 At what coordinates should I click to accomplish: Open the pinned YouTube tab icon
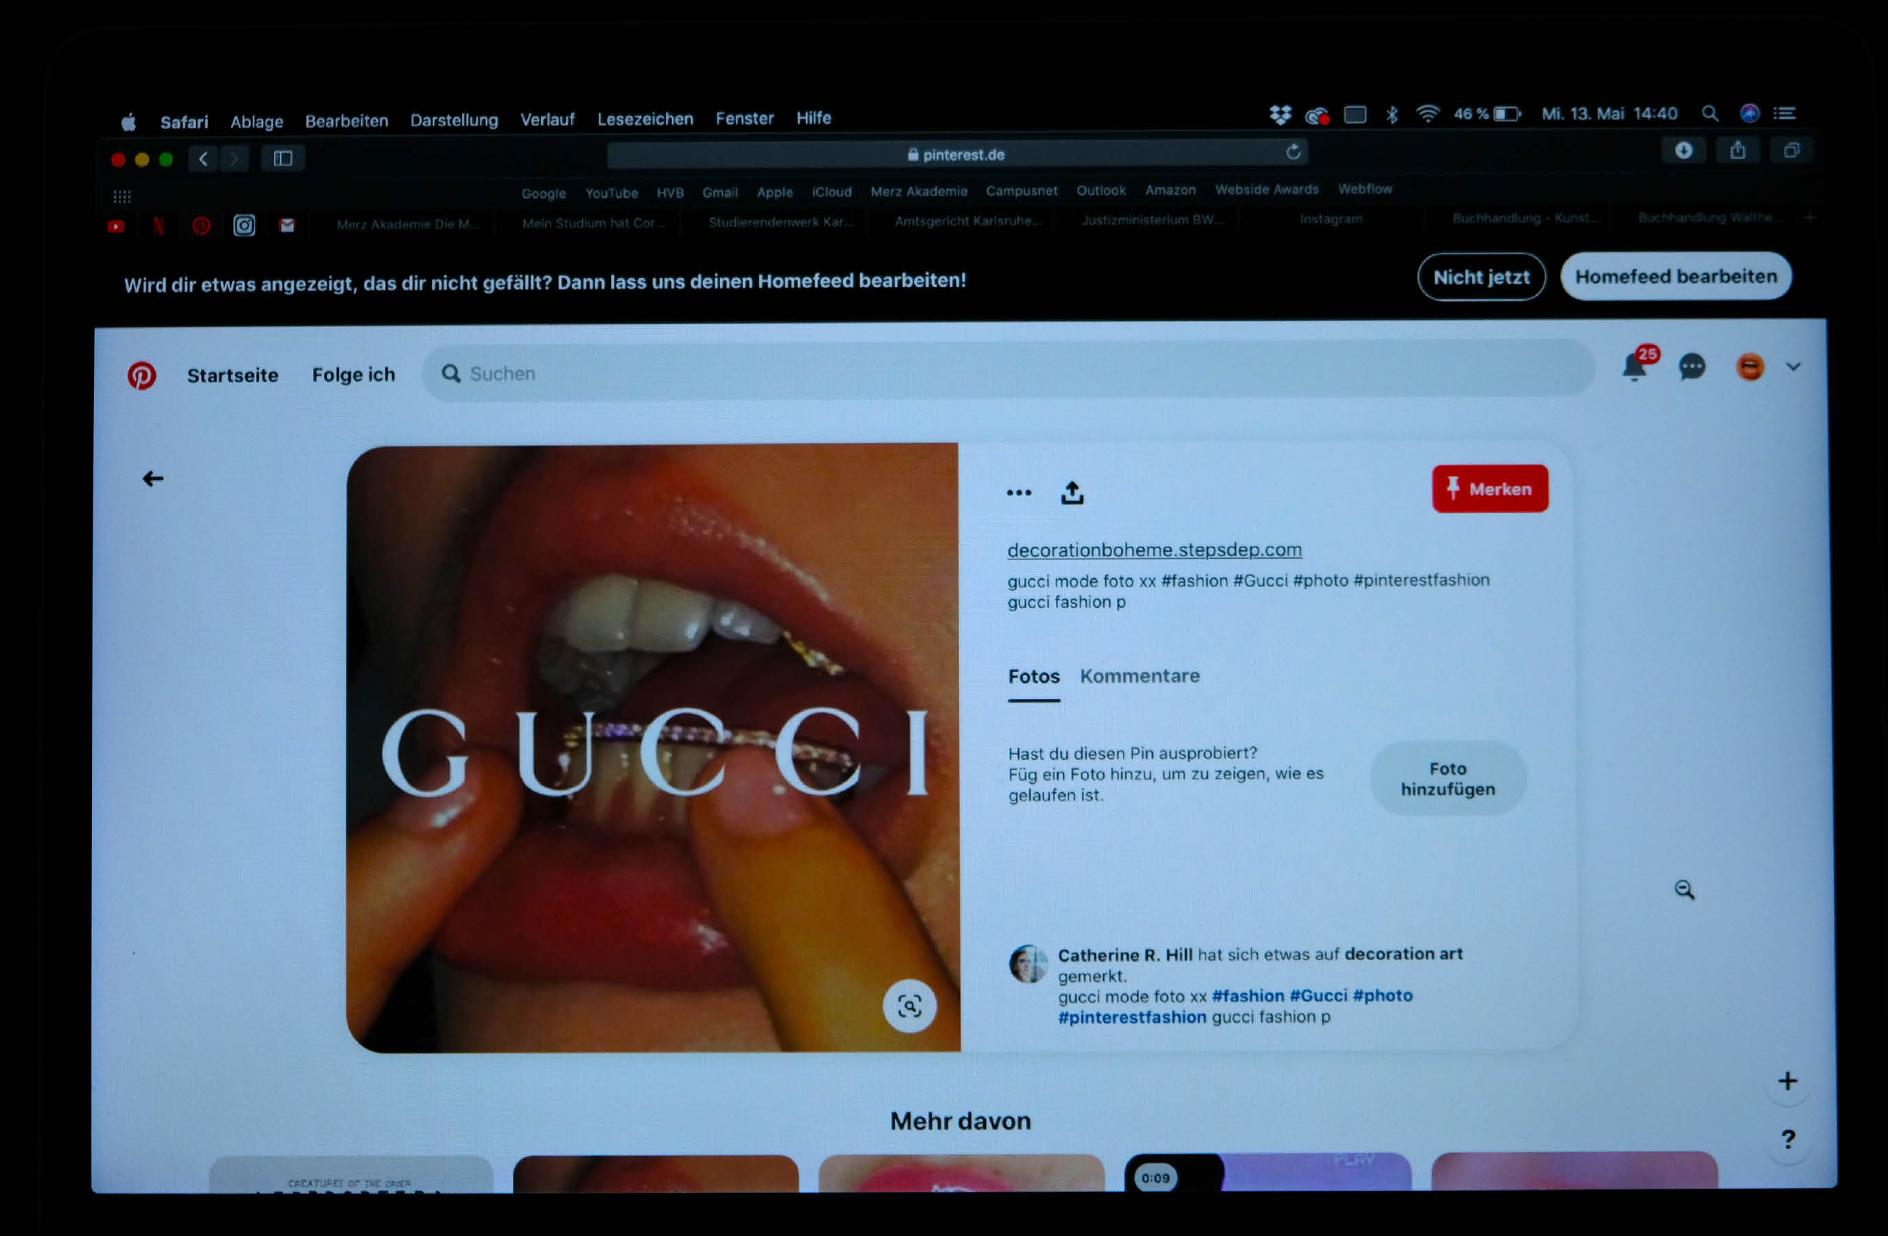pos(116,227)
